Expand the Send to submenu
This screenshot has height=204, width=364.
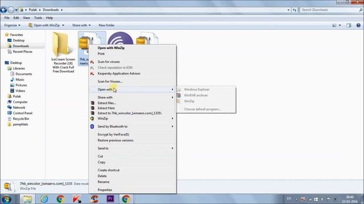pos(133,148)
